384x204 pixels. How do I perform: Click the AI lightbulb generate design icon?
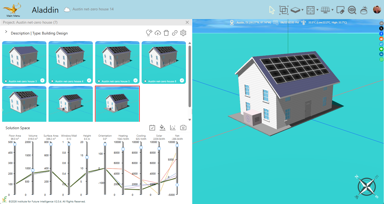pyautogui.click(x=149, y=33)
